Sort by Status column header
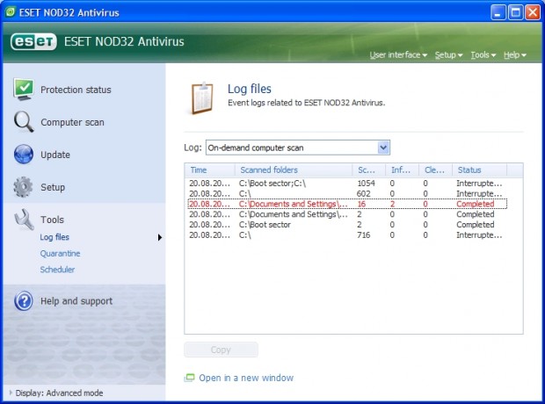This screenshot has width=545, height=404. 479,170
